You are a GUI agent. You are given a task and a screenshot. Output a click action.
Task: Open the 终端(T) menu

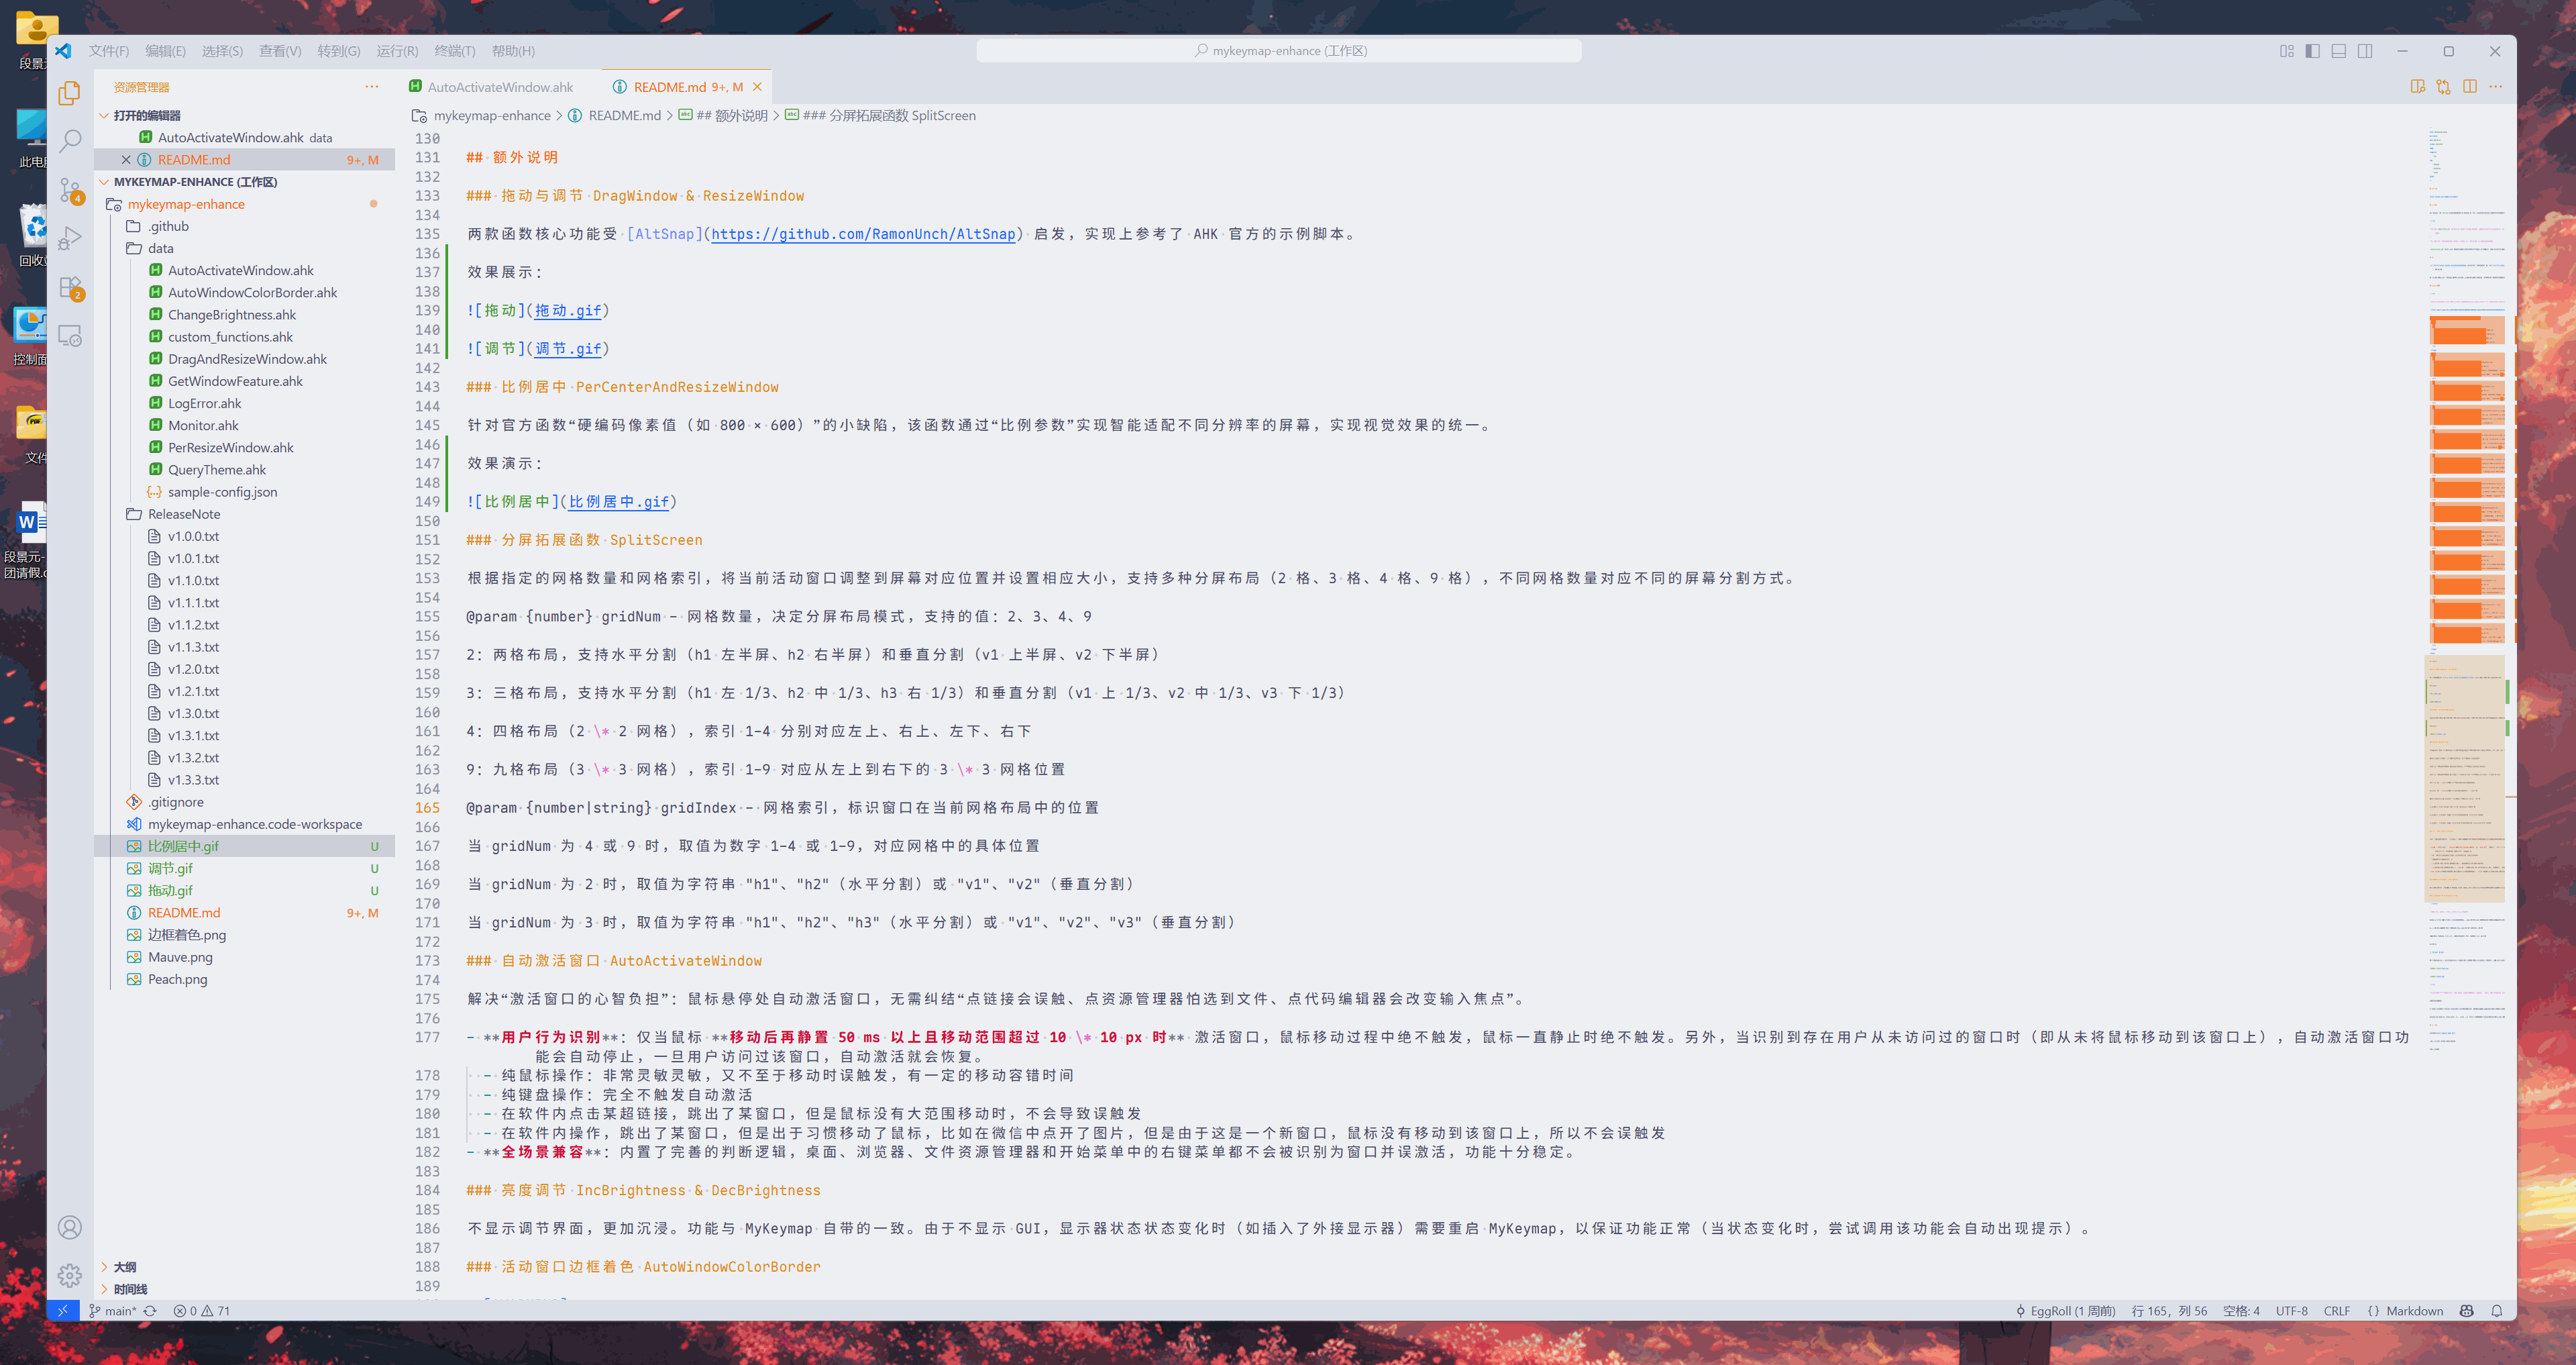click(x=454, y=51)
